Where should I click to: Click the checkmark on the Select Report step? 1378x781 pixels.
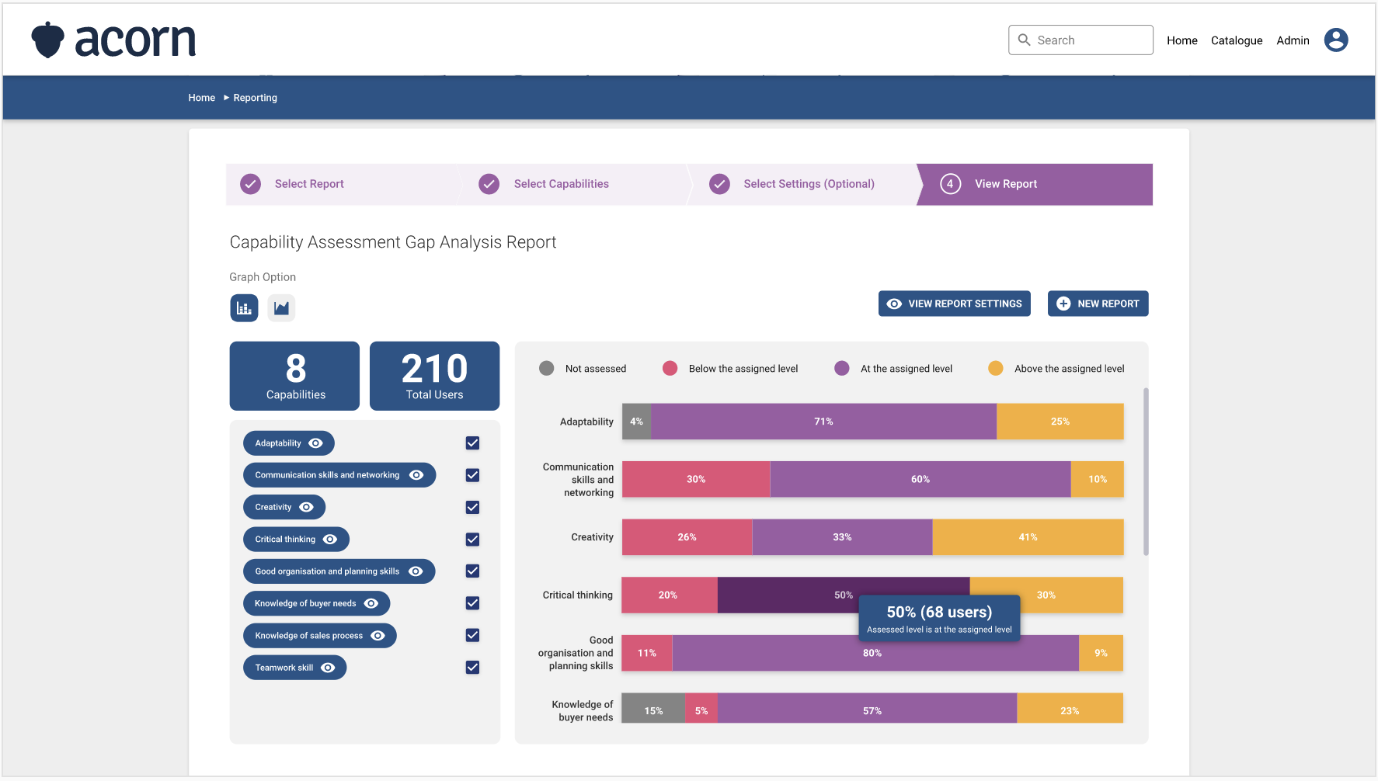(250, 184)
